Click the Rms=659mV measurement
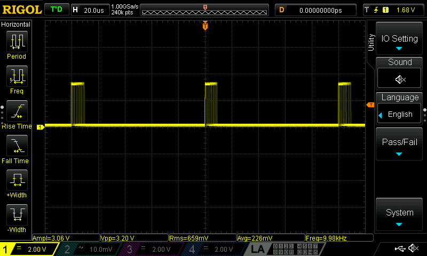 click(x=203, y=238)
